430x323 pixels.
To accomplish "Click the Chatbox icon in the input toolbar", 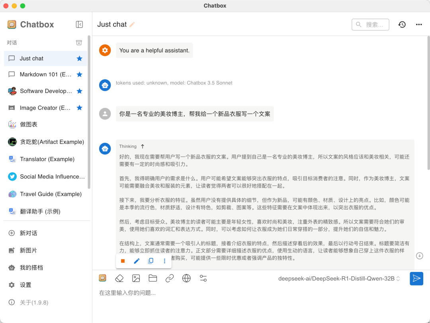I will [x=103, y=278].
